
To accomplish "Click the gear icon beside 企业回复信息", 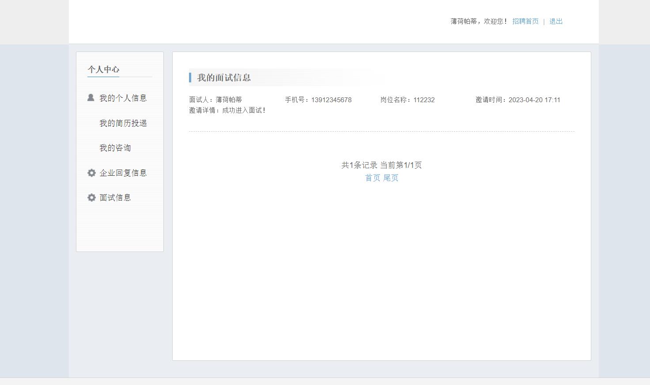I will tap(91, 173).
